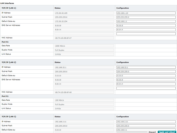The width and height of the screenshot is (177, 133).
Task: Edit LAN 3 IP Address configuration 192.168.3.11
Action: pos(146,122)
